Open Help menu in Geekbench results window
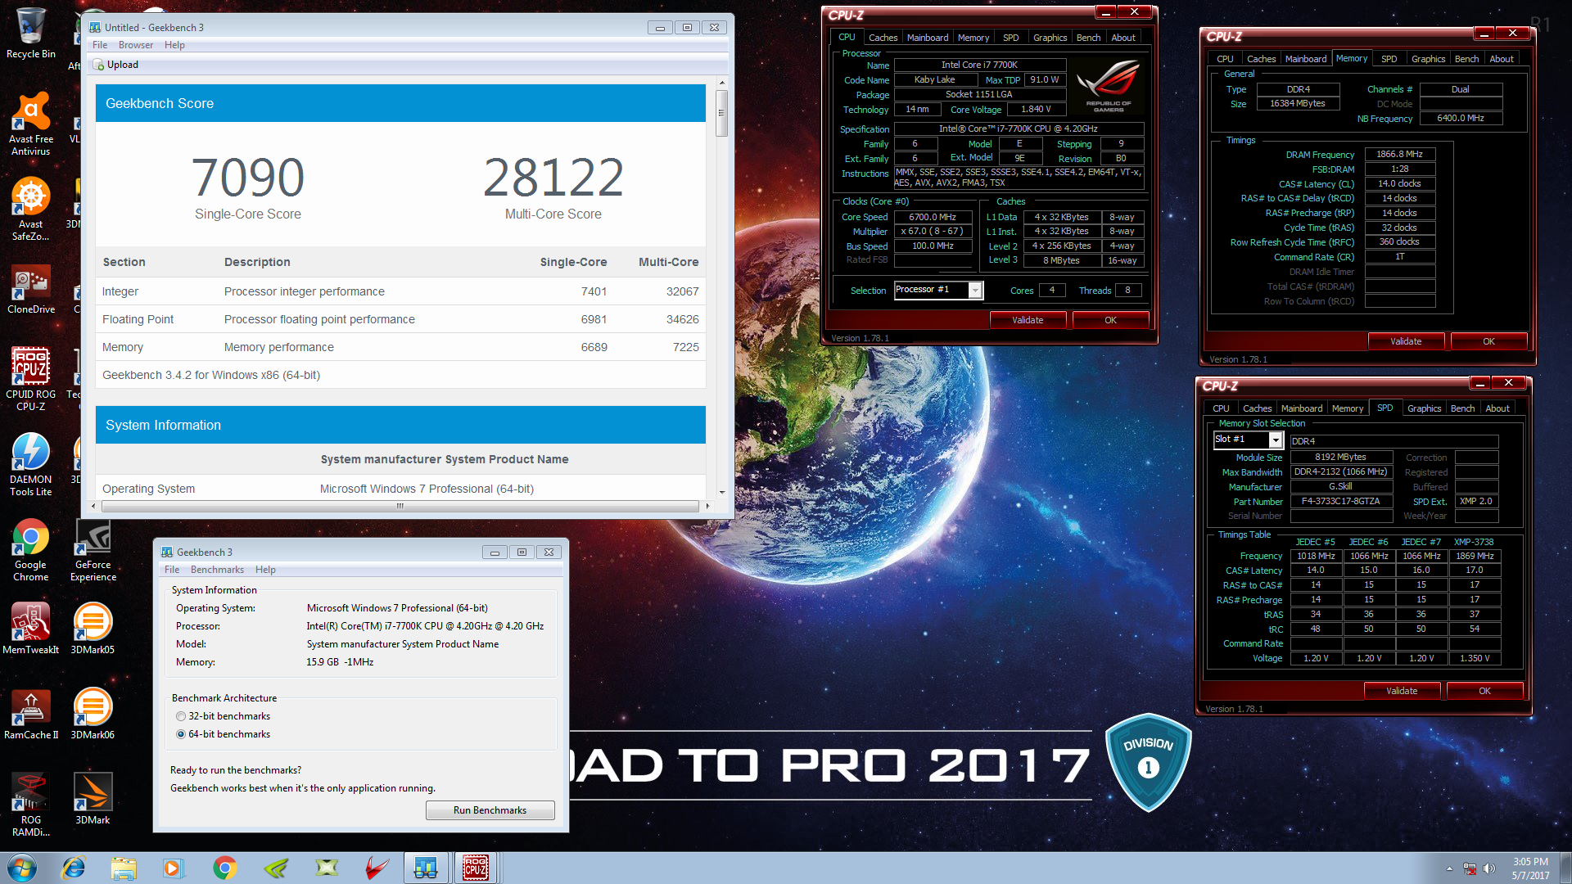This screenshot has height=884, width=1572. pyautogui.click(x=174, y=45)
